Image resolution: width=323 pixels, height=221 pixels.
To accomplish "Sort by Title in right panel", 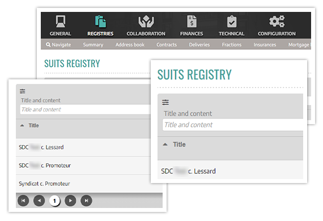I will (x=179, y=144).
